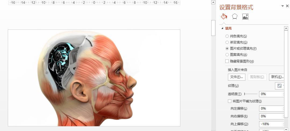Close the Format Background pane

pyautogui.click(x=287, y=6)
